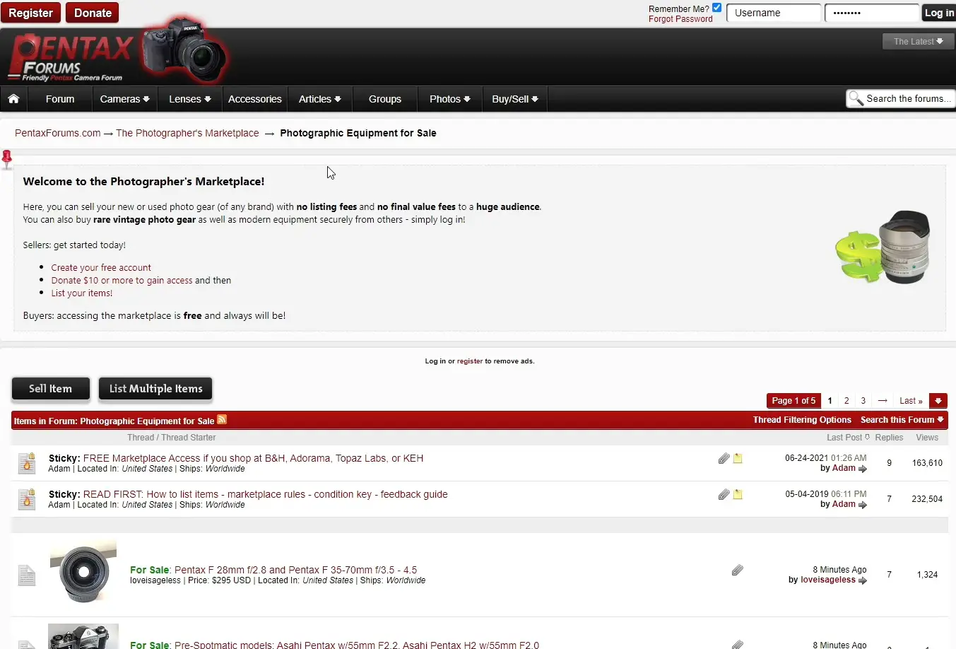Click the next page arrow in pagination
Screen dimensions: 956x649
[x=882, y=401]
